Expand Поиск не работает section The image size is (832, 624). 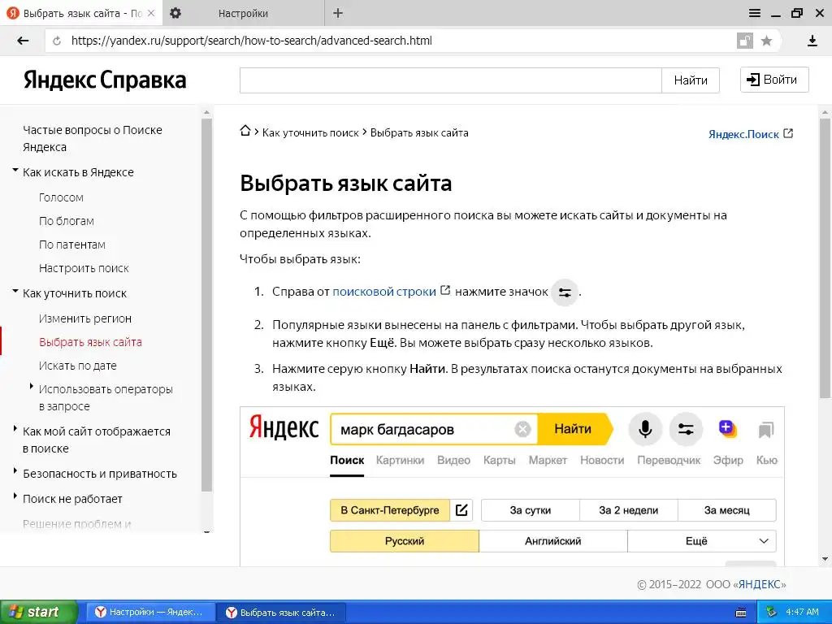click(x=15, y=496)
